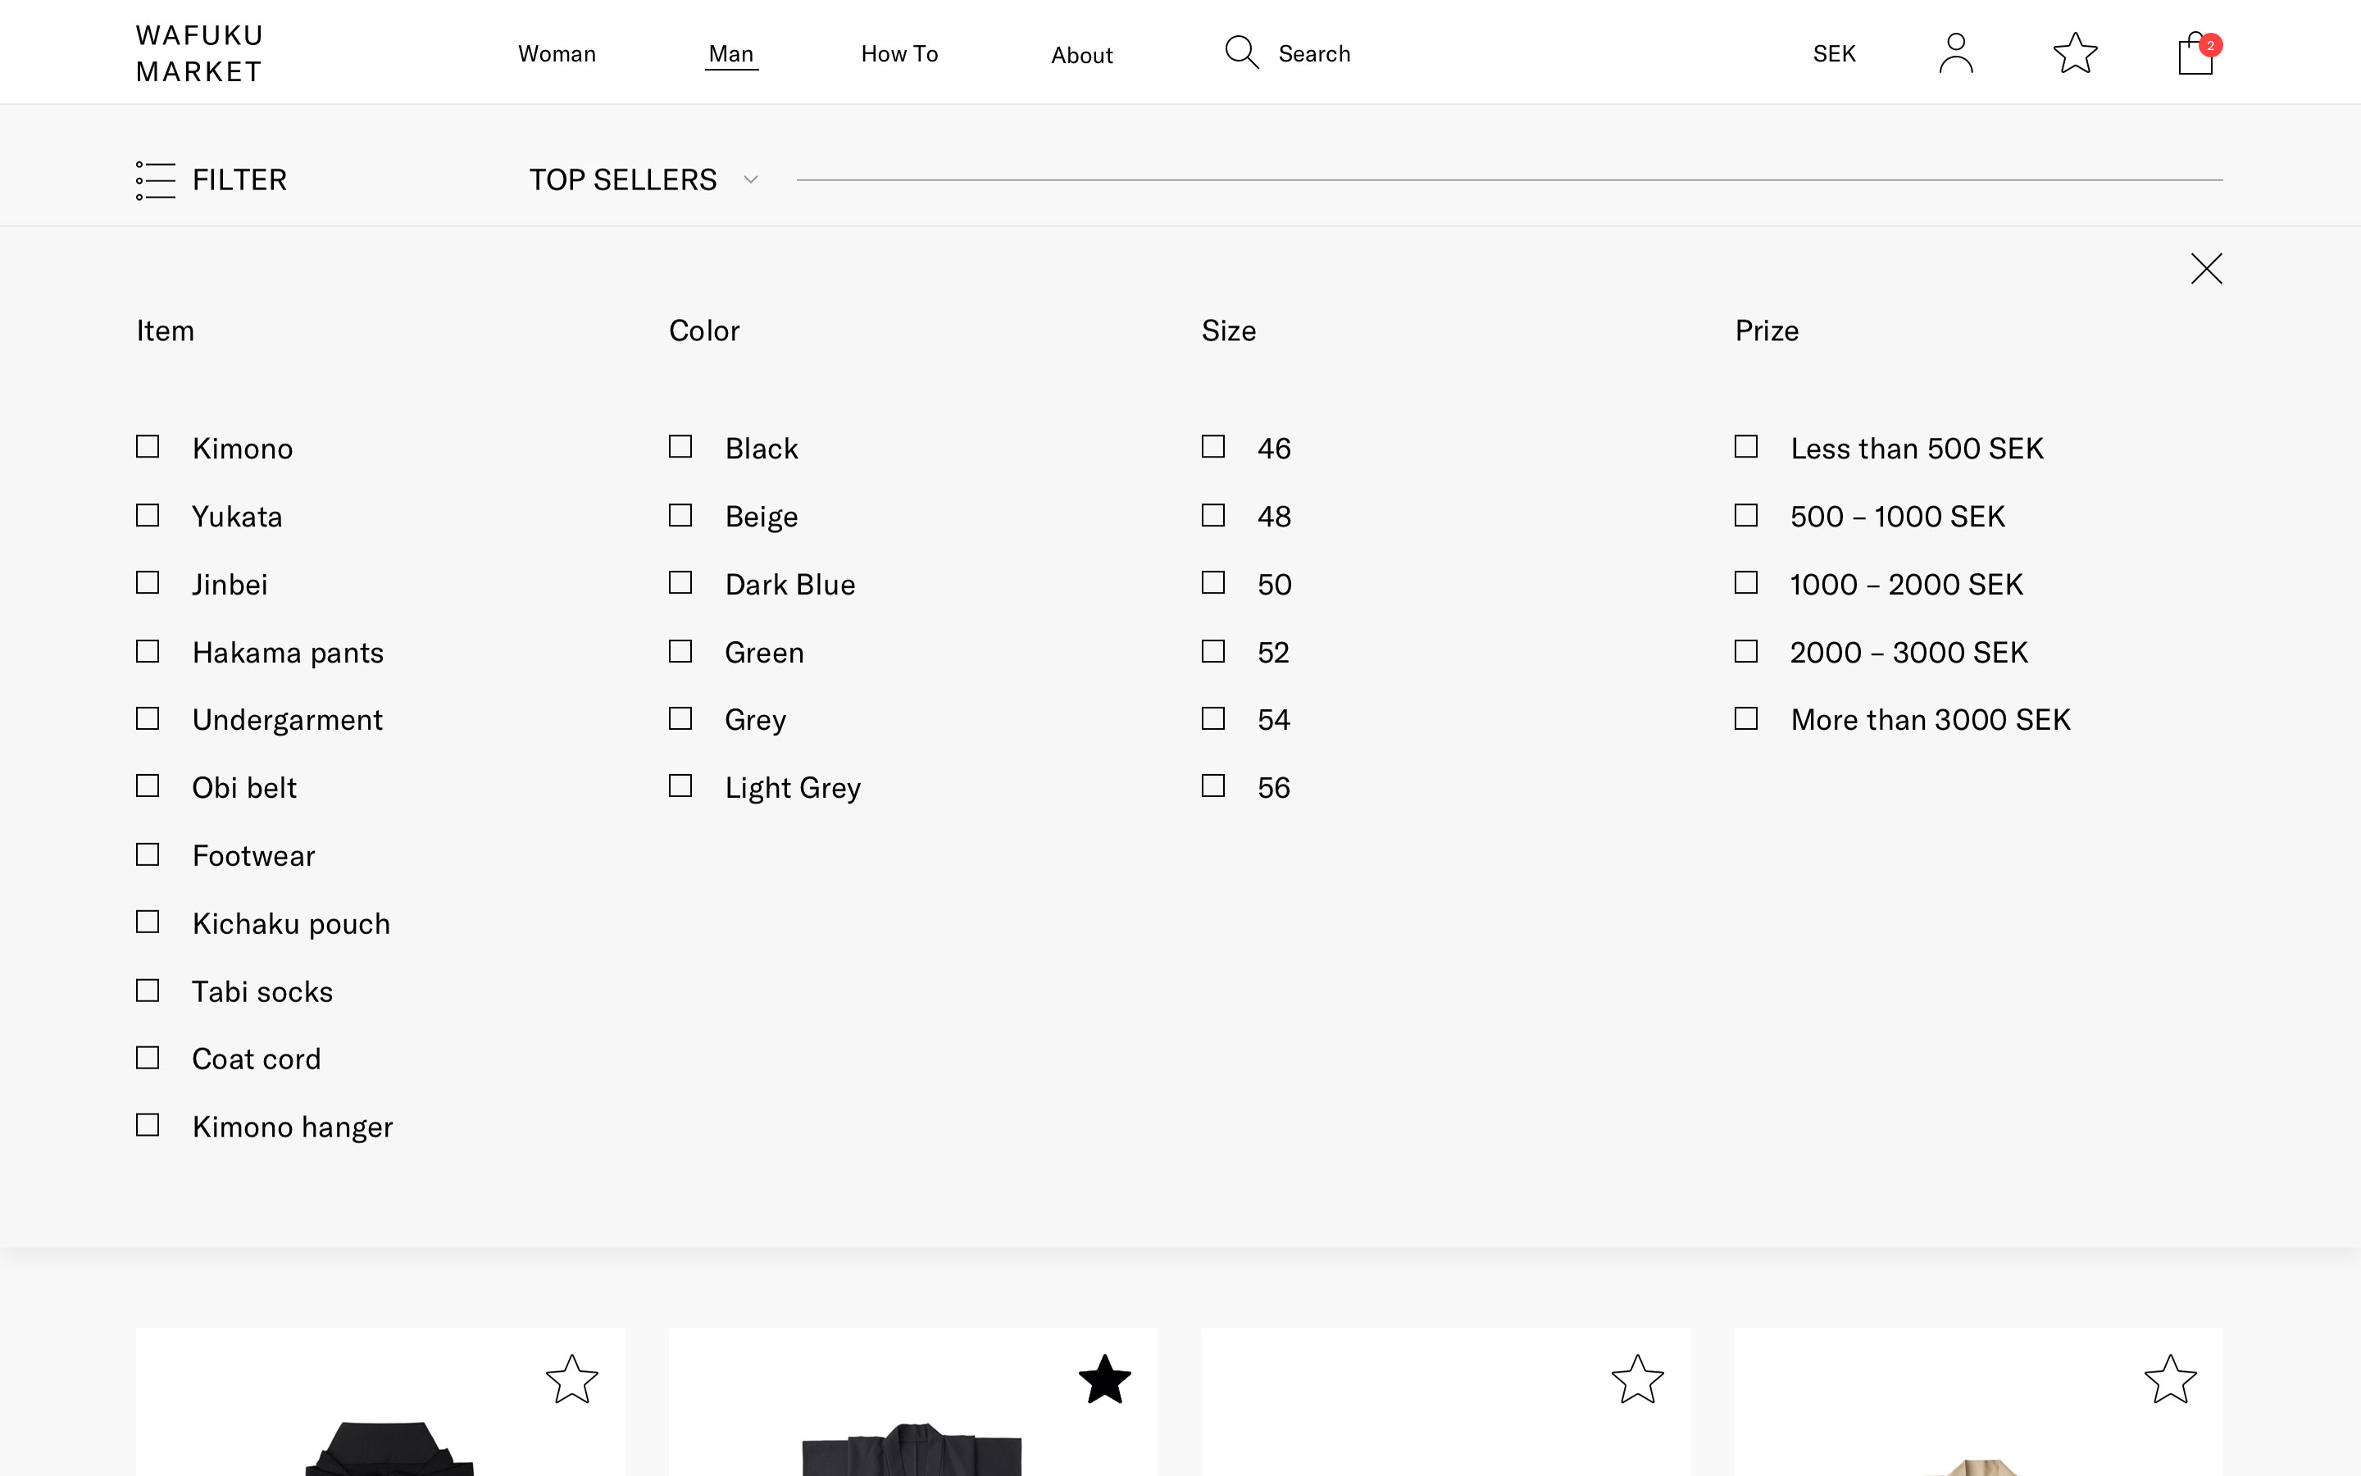Image resolution: width=2361 pixels, height=1476 pixels.
Task: Click the Wafuku Market logo
Action: [199, 53]
